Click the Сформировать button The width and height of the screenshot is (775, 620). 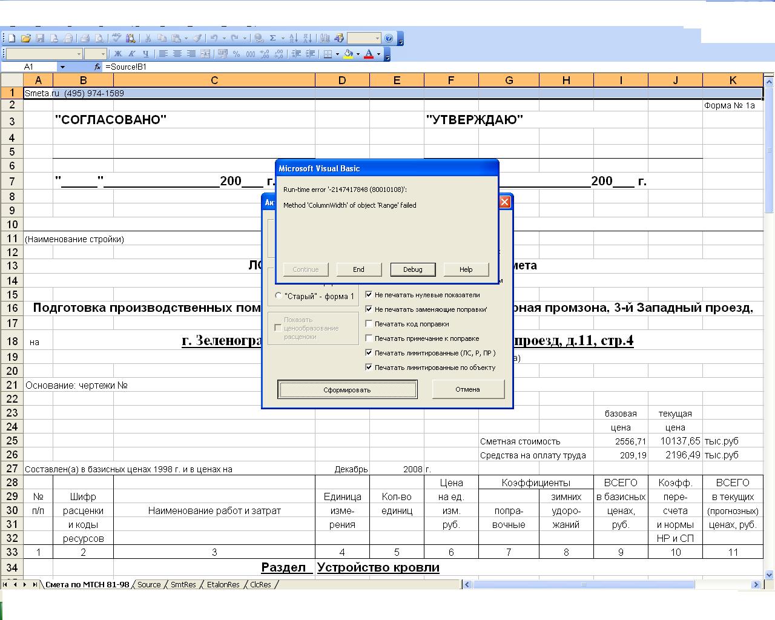point(348,389)
